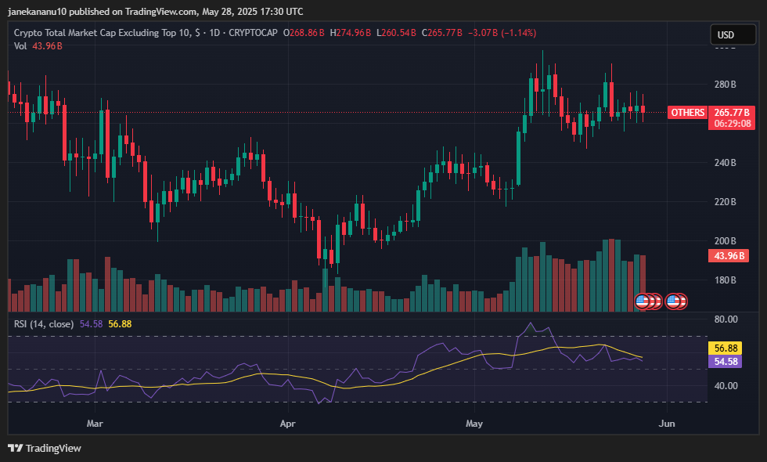Click the O268.86 B open value

click(x=304, y=33)
